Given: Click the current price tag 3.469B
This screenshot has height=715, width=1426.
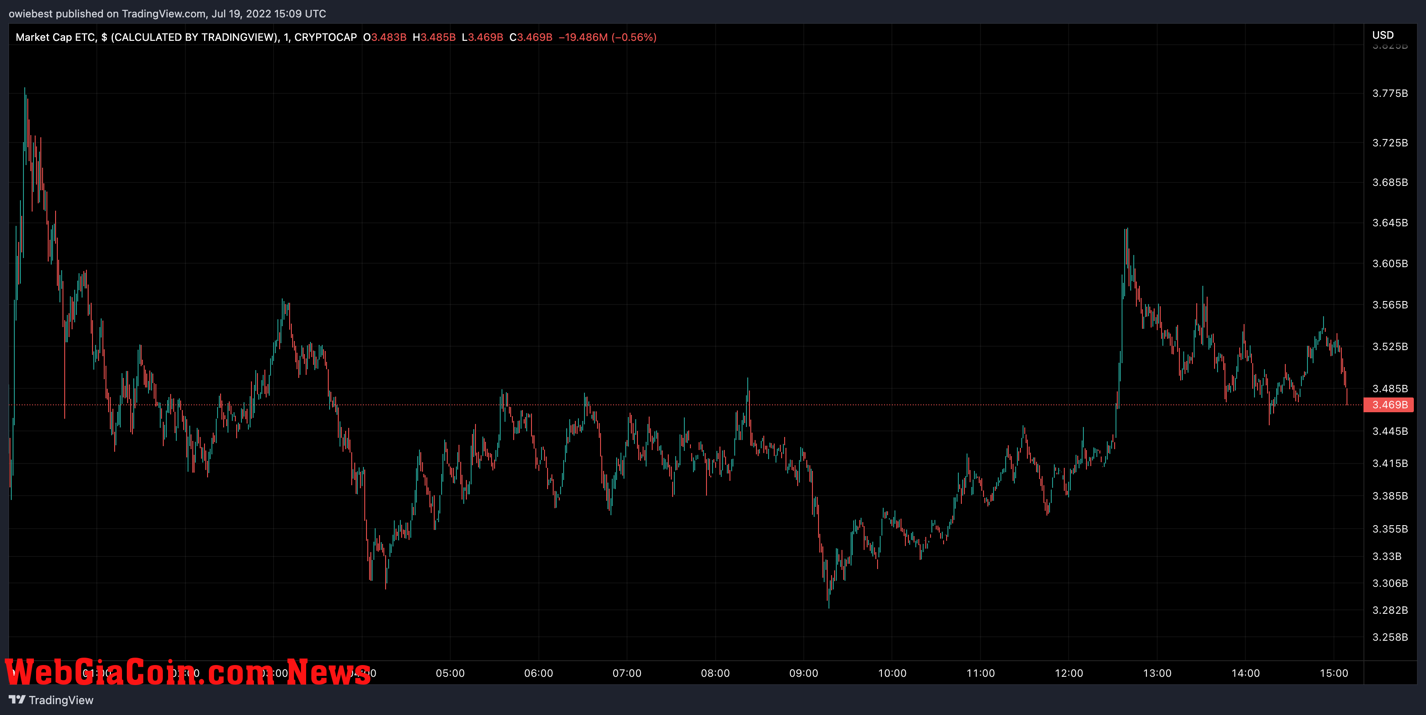Looking at the screenshot, I should [1389, 405].
